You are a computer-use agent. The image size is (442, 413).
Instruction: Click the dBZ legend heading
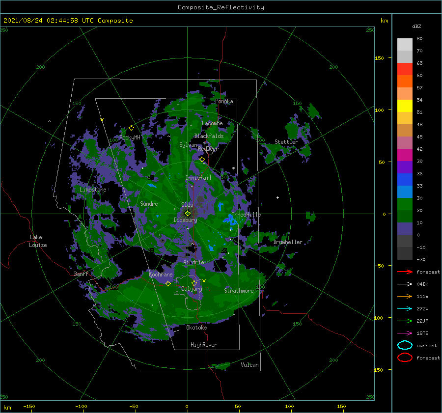(x=416, y=26)
